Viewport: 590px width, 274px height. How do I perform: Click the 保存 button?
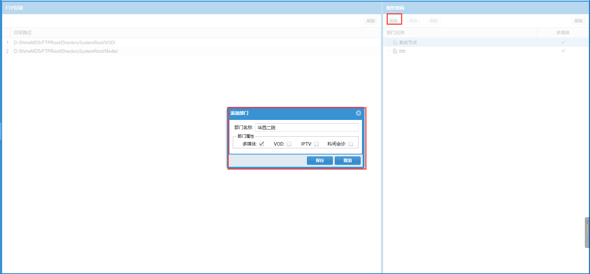click(x=320, y=161)
